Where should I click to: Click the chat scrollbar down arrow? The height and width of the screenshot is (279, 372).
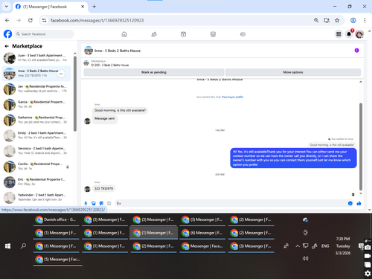(x=361, y=193)
